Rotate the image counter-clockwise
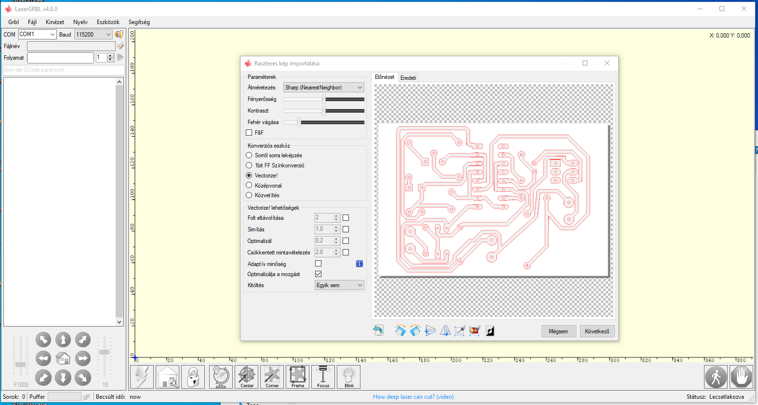 coord(415,331)
